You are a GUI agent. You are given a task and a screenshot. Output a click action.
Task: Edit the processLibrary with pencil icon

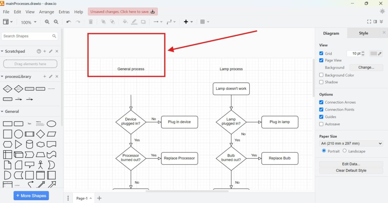[x=51, y=77]
